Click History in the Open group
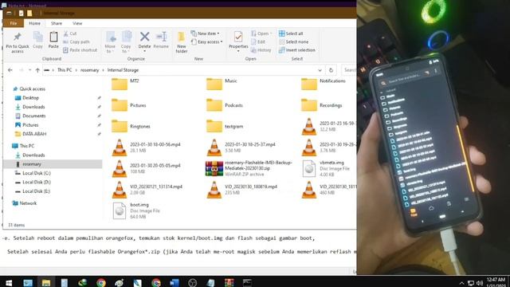This screenshot has width=510, height=287. pos(261,50)
